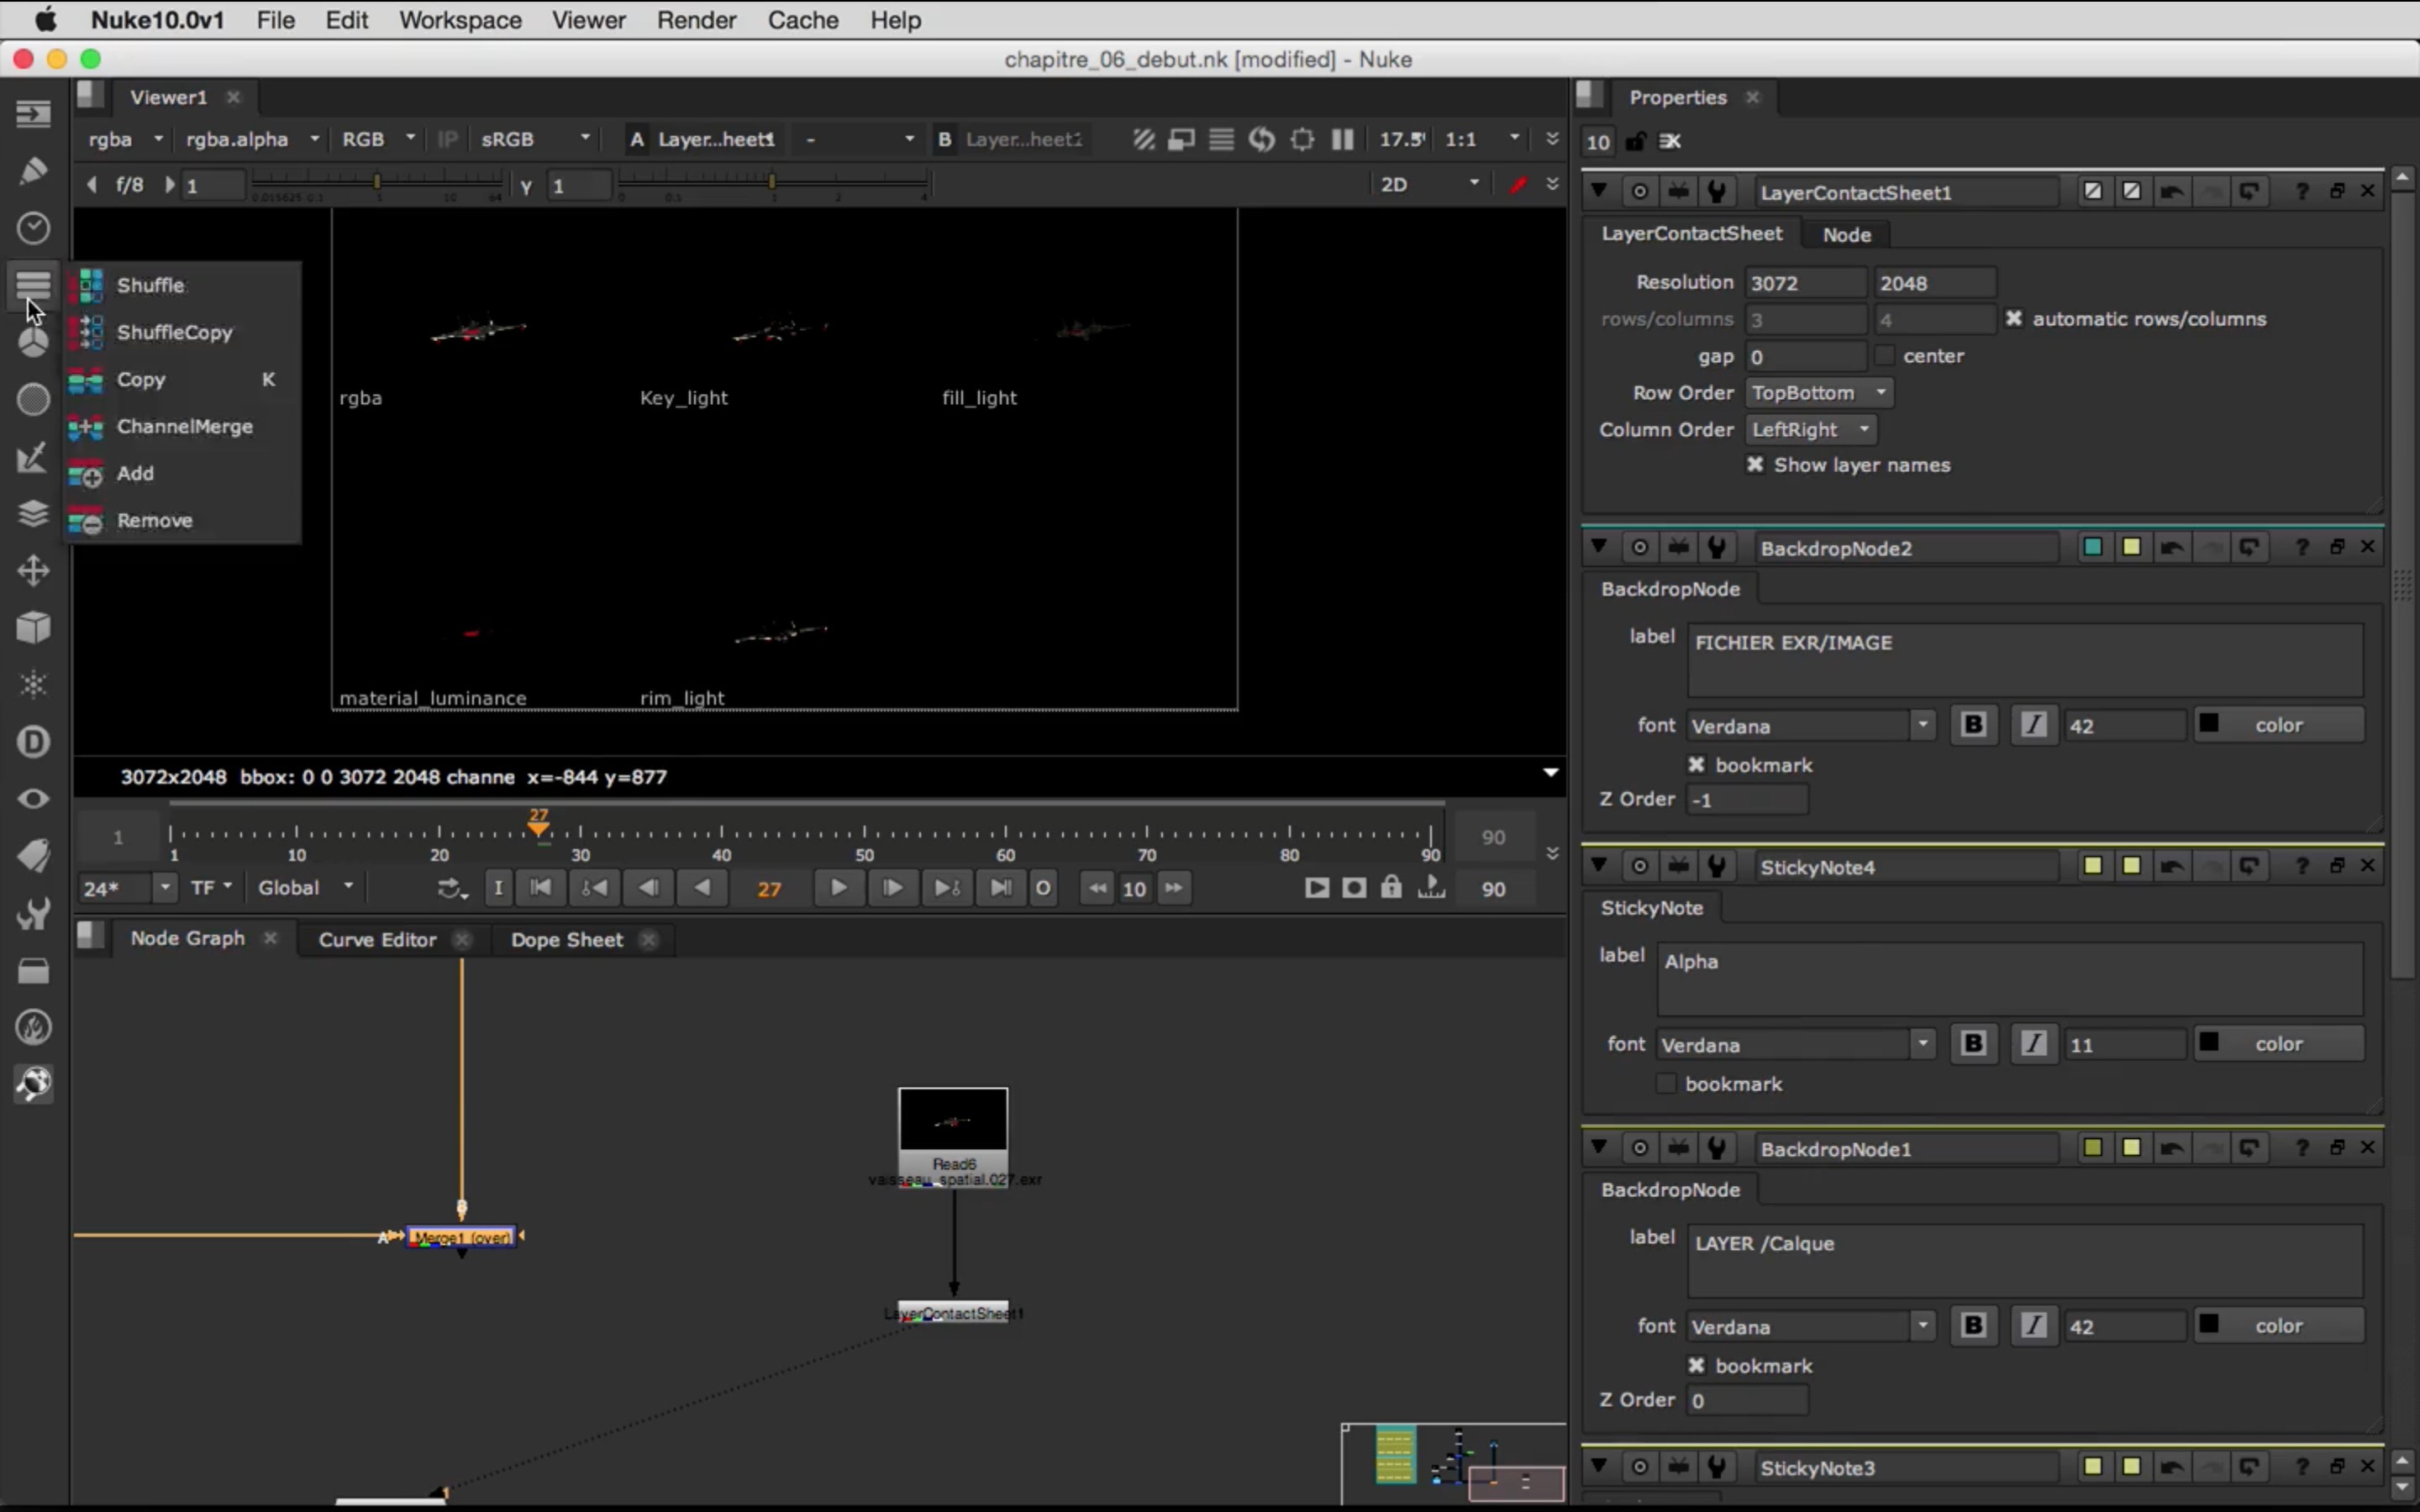Open the ToolSets wrench icon

point(33,913)
